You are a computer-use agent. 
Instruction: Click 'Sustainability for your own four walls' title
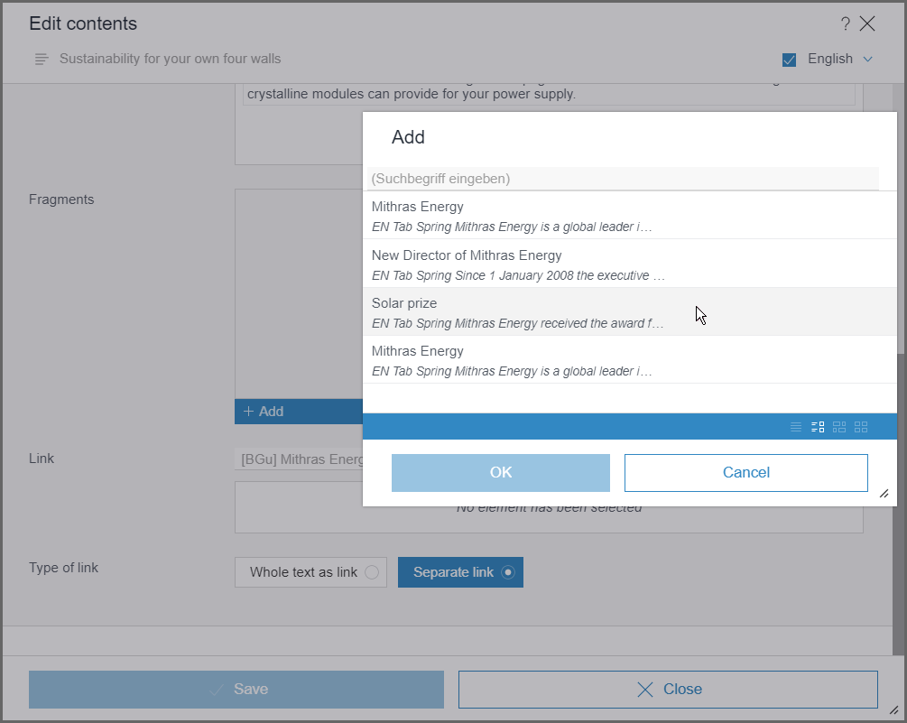click(x=170, y=59)
